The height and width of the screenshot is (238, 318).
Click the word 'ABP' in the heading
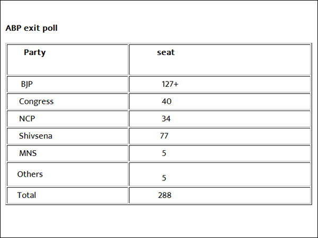pos(13,28)
